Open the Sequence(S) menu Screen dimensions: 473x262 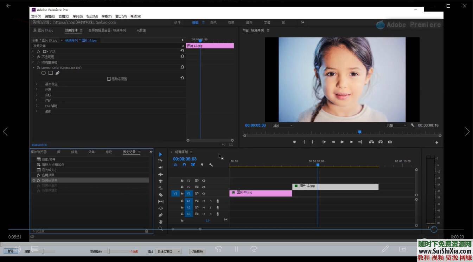point(77,16)
